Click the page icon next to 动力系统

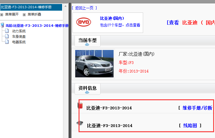[x=7, y=31]
